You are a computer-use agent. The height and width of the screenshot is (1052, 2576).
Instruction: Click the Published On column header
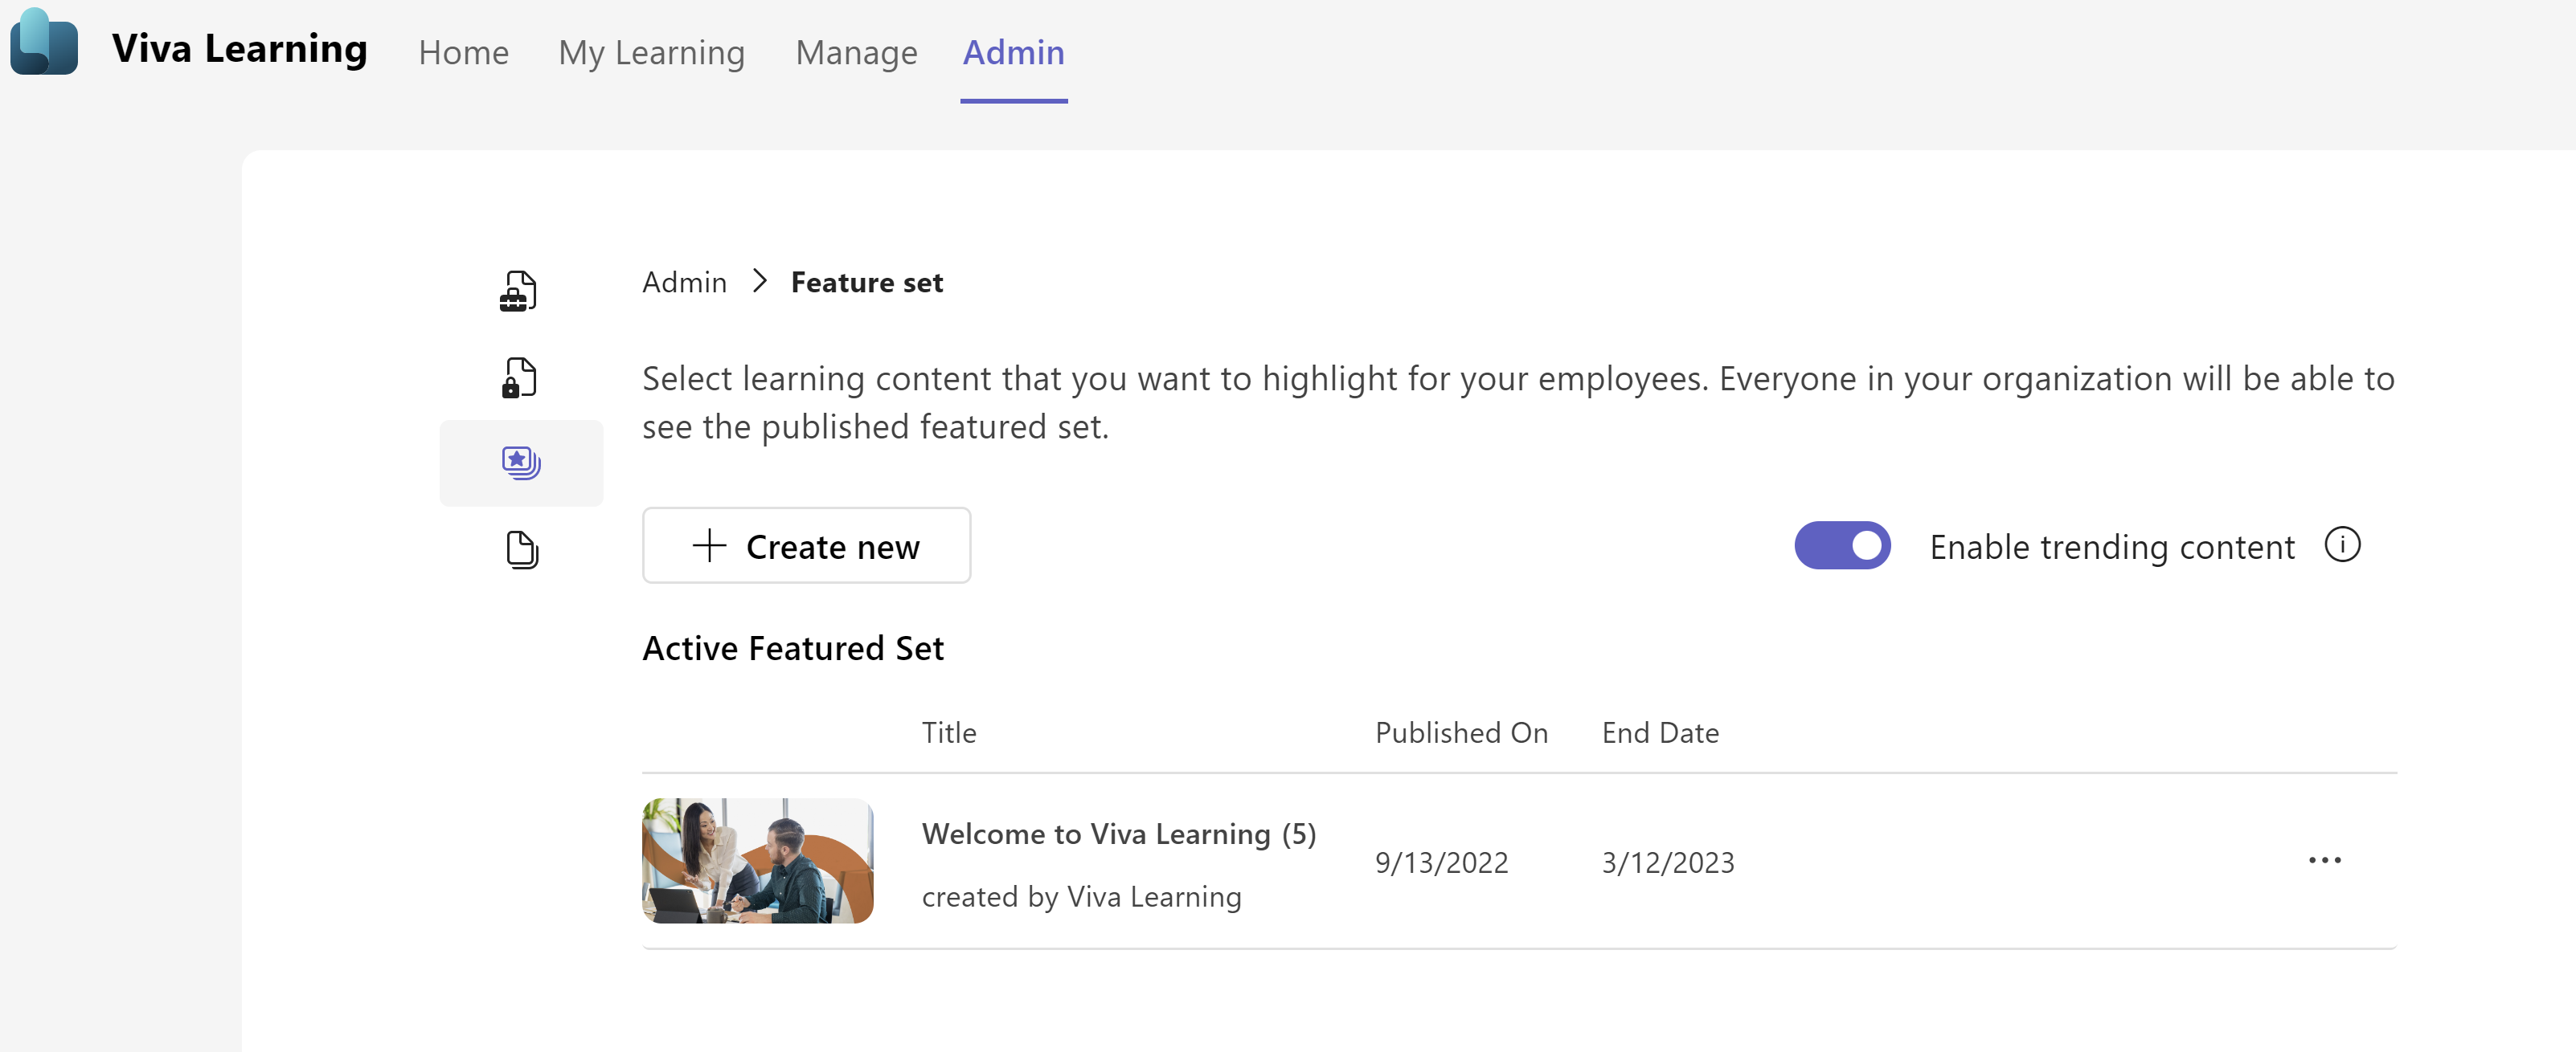1461,732
